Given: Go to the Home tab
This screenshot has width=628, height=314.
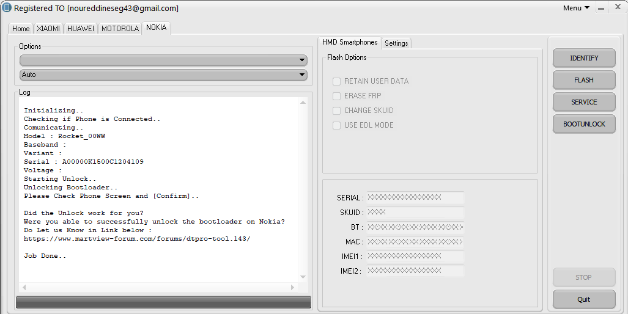Looking at the screenshot, I should tap(21, 29).
